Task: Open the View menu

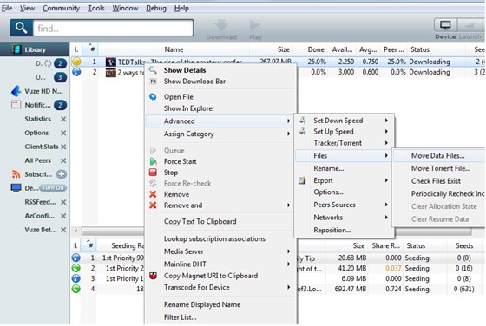Action: [x=27, y=8]
